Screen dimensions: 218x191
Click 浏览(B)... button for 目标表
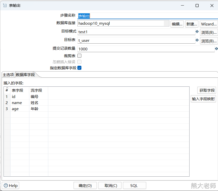[209, 41]
